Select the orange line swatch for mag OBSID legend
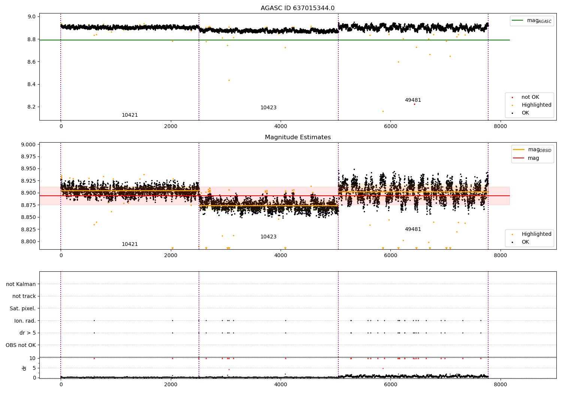 point(519,150)
